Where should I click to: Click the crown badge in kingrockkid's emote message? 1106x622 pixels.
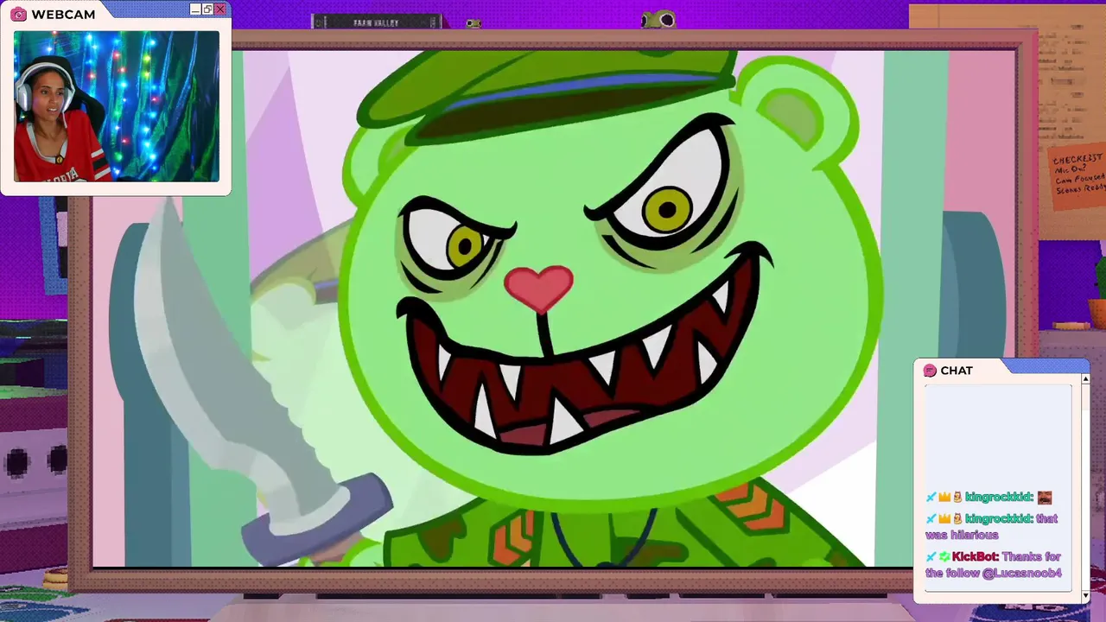click(944, 497)
